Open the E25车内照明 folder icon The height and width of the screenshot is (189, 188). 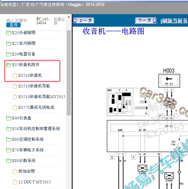9,44
